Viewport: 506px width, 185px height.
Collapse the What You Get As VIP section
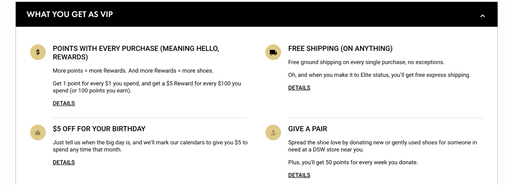482,16
